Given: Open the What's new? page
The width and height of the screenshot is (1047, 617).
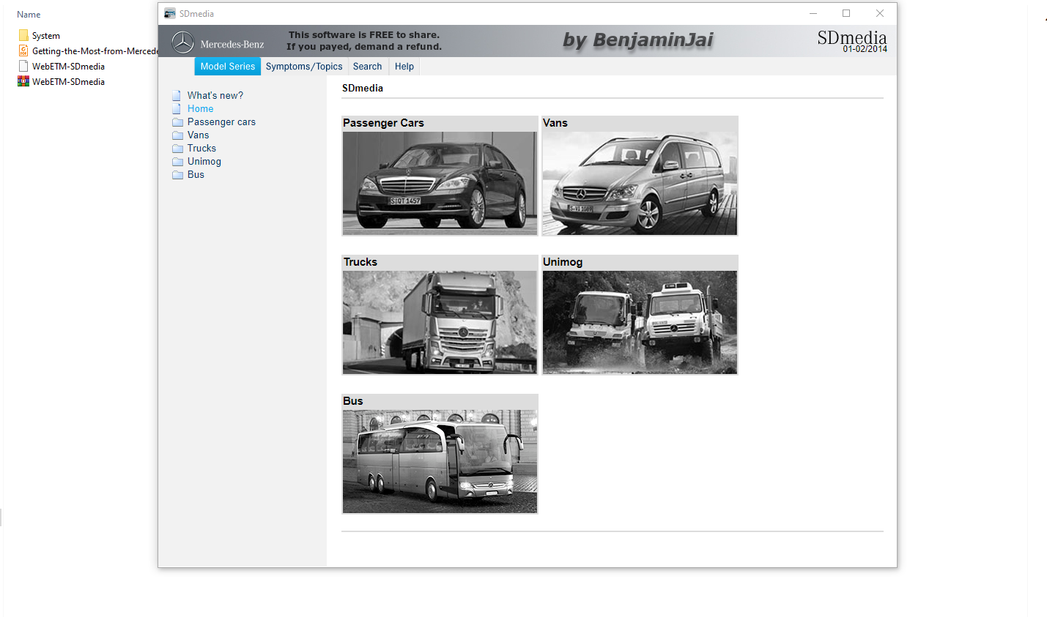Looking at the screenshot, I should click(215, 95).
